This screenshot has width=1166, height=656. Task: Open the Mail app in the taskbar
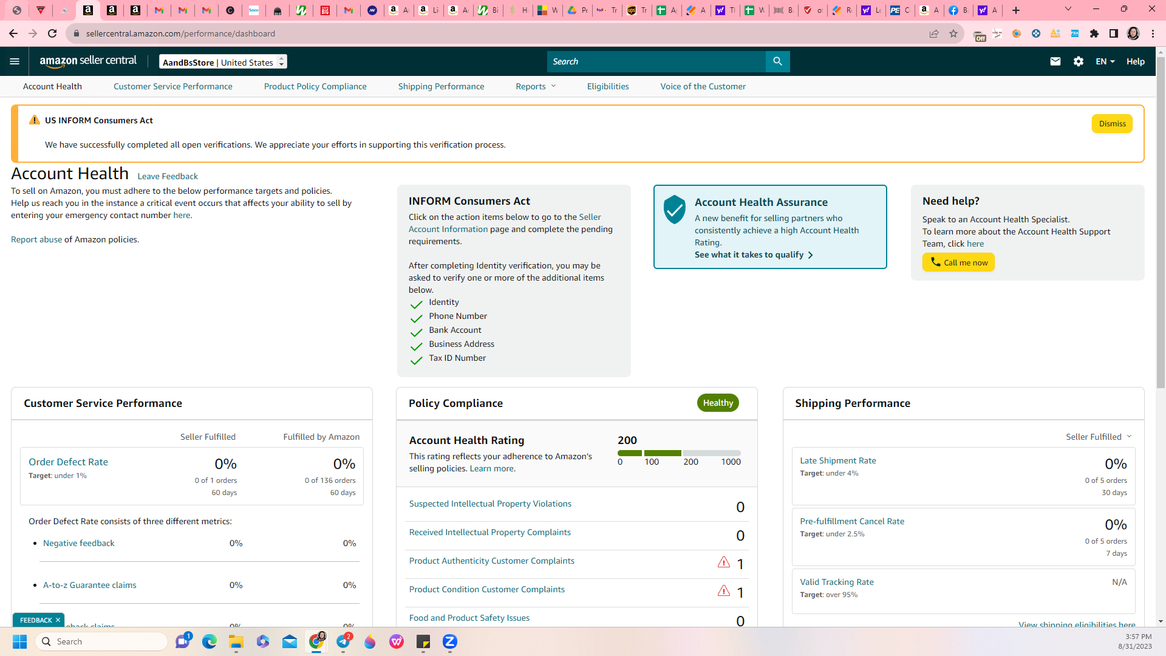click(290, 641)
